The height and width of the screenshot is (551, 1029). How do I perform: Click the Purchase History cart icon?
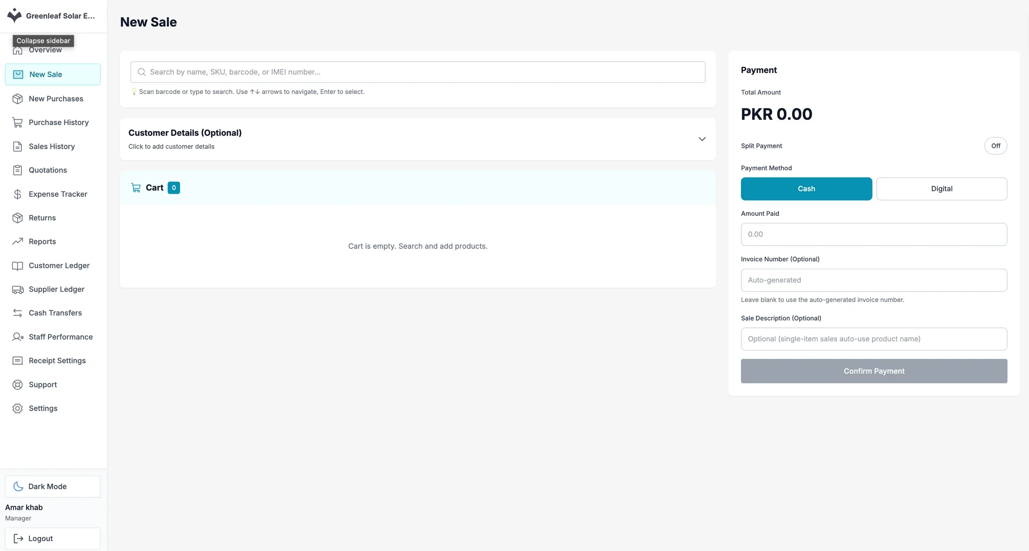pos(18,123)
